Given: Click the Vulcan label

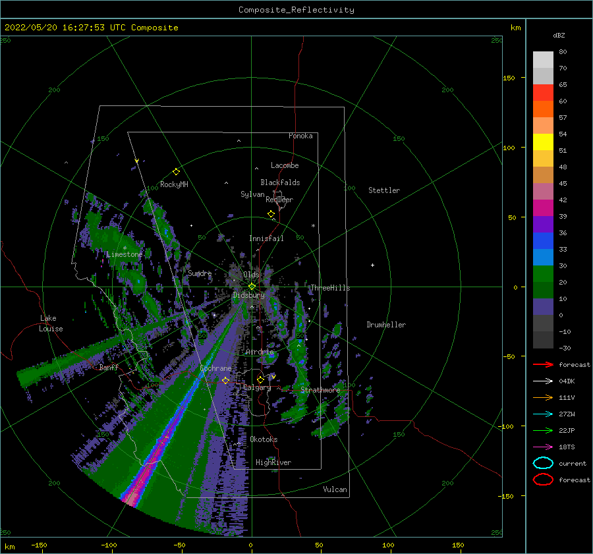Looking at the screenshot, I should 335,489.
